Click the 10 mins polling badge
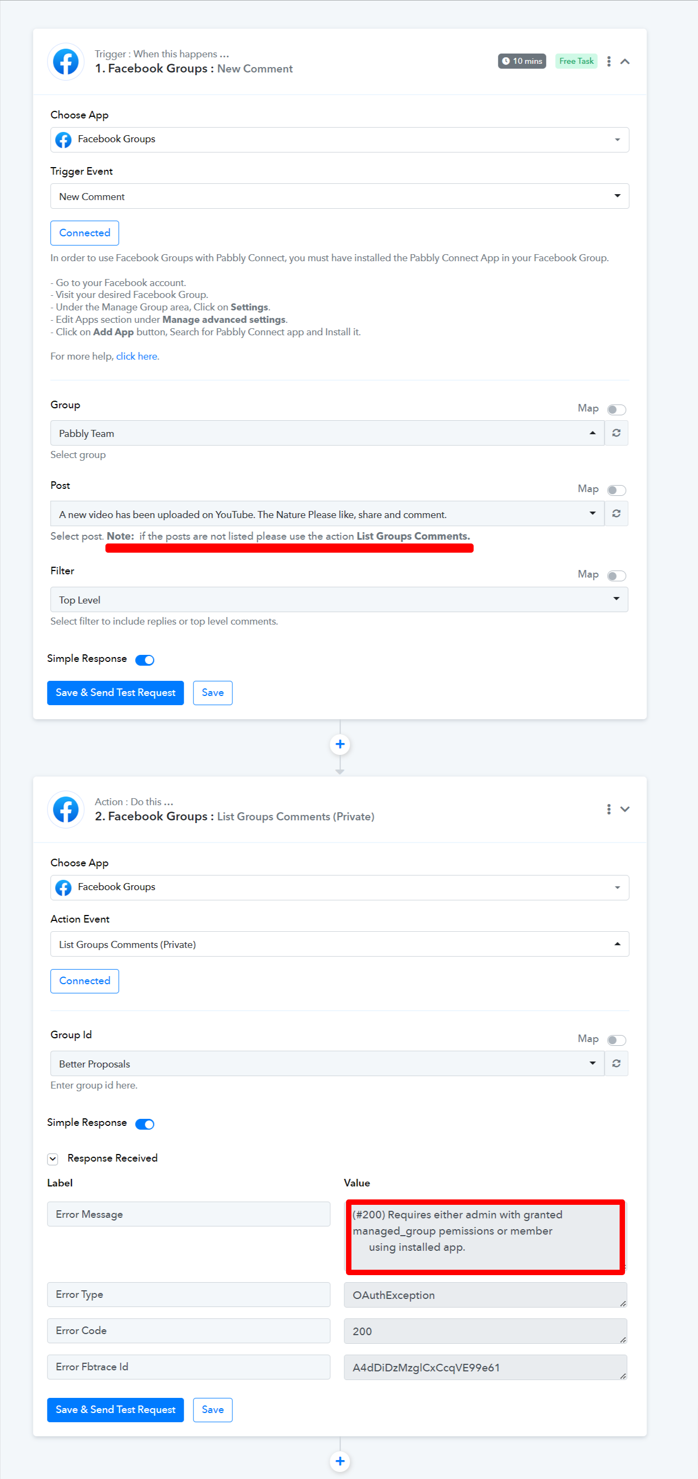 click(522, 61)
